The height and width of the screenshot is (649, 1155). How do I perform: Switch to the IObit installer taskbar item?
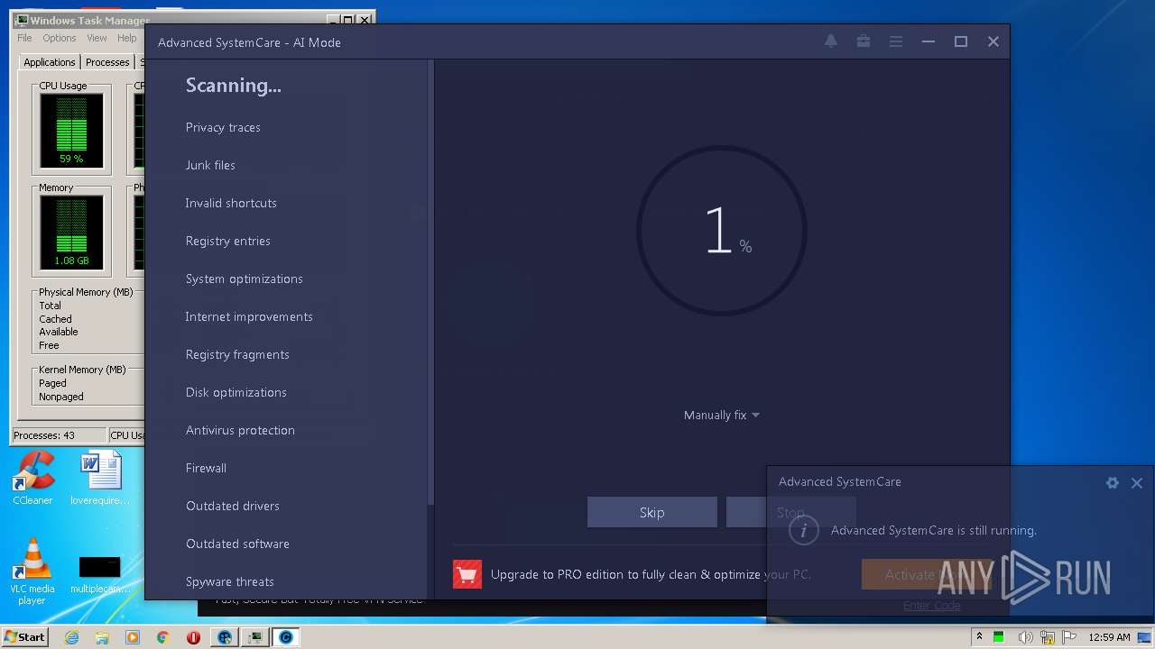(x=225, y=637)
